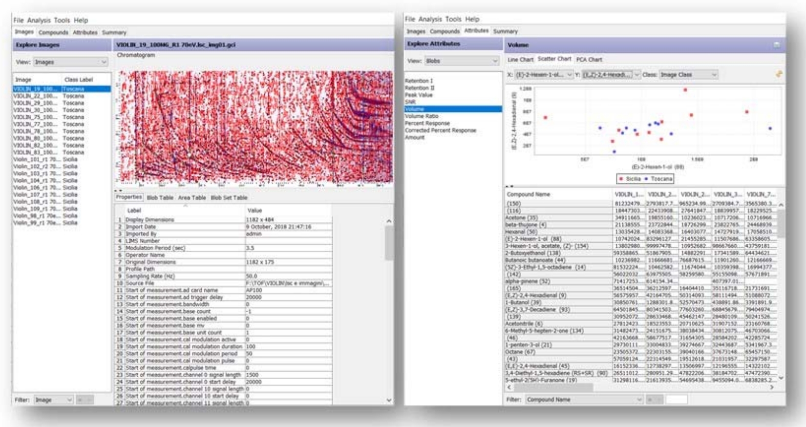806x427 pixels.
Task: Open the Blobs view dropdown
Action: click(x=461, y=61)
